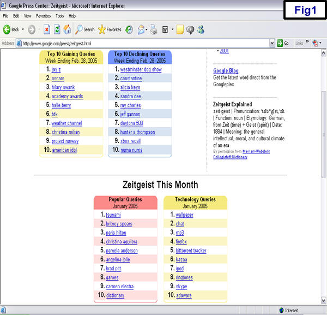Screen dimensions: 327x315
Task: Refresh the page with the green arrows icon
Action: (57, 29)
